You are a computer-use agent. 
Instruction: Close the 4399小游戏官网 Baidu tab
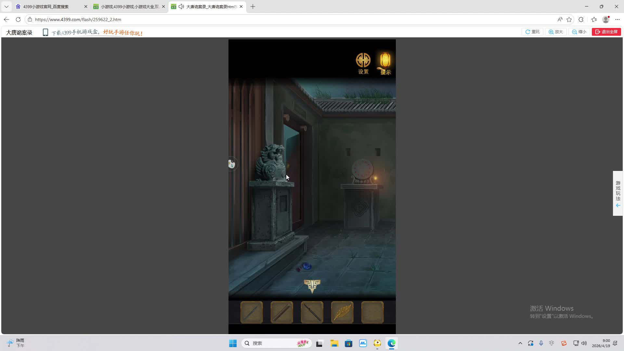86,6
